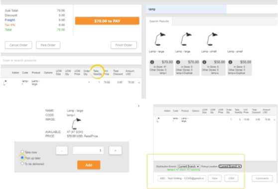Screen dimensions: 278x189
Task: Focus the Scan or search products field
Action: pyautogui.click(x=71, y=60)
